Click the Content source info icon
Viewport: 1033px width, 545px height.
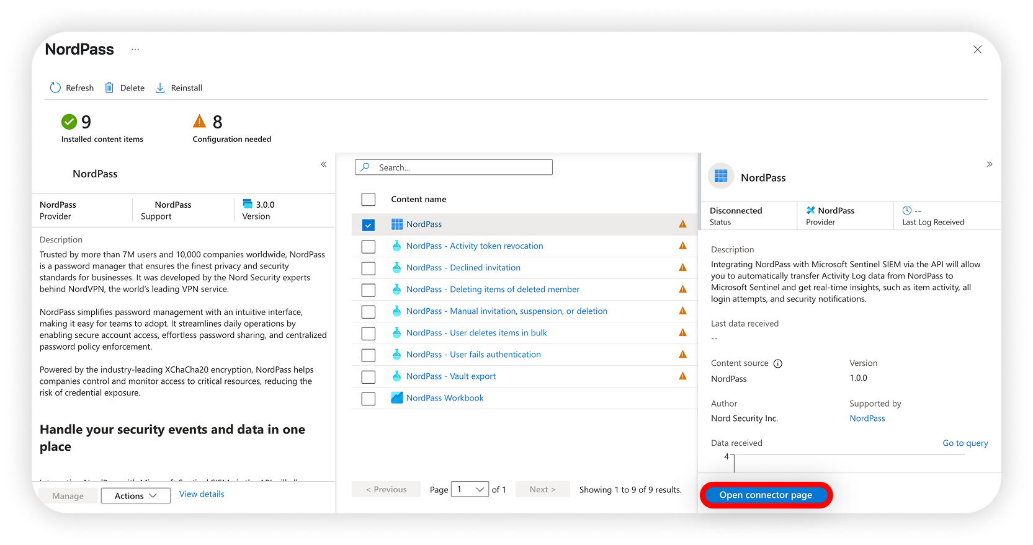pyautogui.click(x=778, y=364)
